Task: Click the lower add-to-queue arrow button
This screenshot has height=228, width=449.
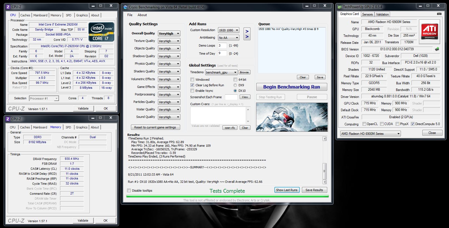Action: pos(247,37)
